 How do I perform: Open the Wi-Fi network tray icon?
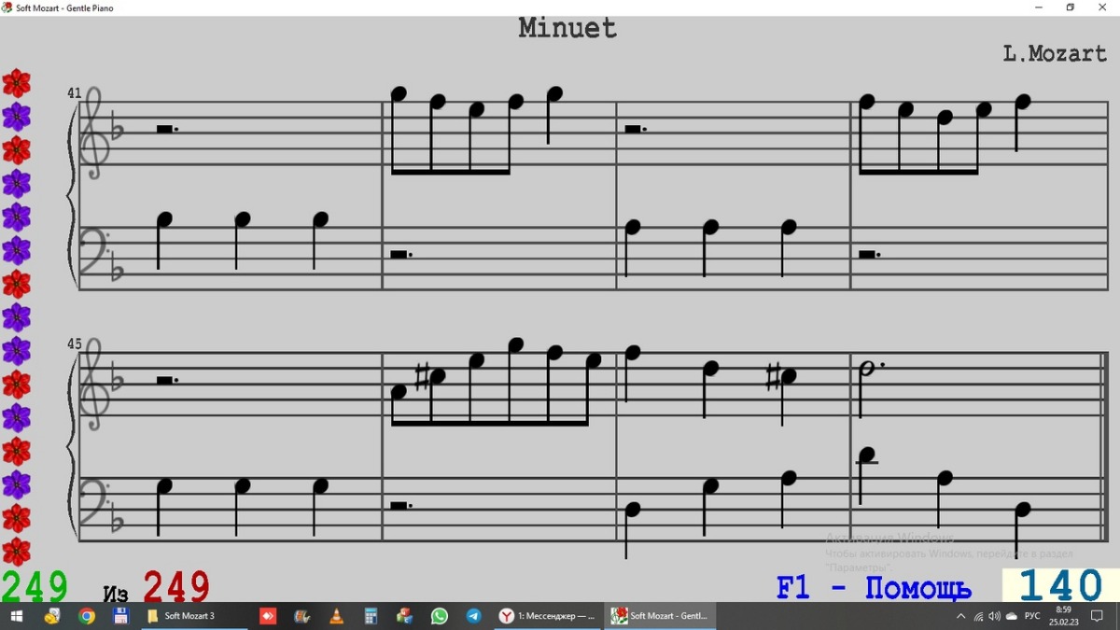(x=978, y=616)
